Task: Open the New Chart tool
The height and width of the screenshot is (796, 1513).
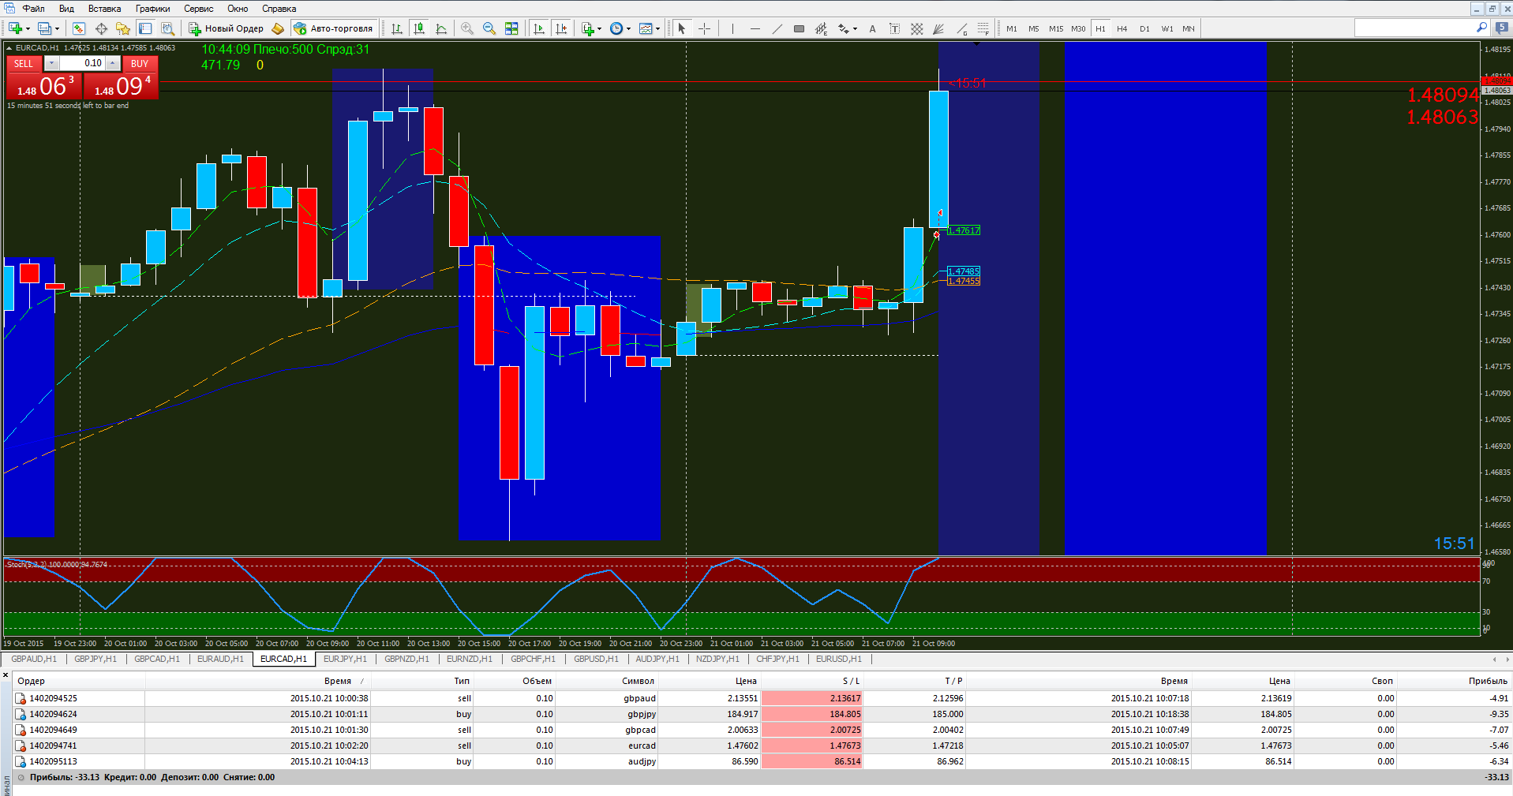Action: 15,28
